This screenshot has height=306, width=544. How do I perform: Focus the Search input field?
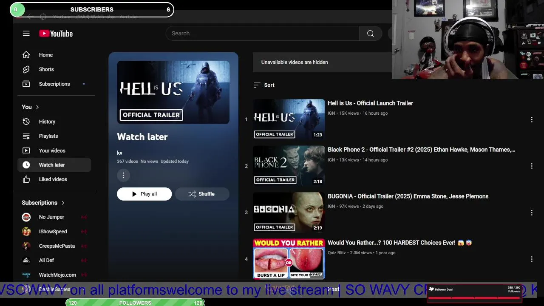(x=263, y=34)
